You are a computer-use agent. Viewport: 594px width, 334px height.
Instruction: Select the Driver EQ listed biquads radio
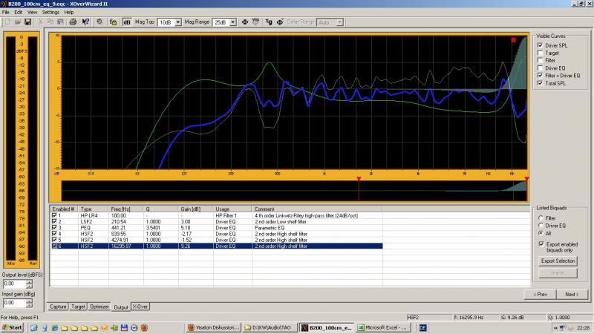[x=540, y=224]
